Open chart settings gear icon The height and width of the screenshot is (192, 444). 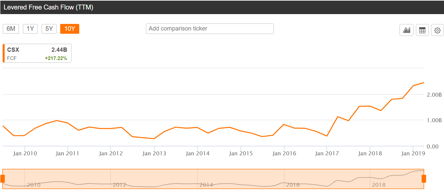click(x=437, y=30)
